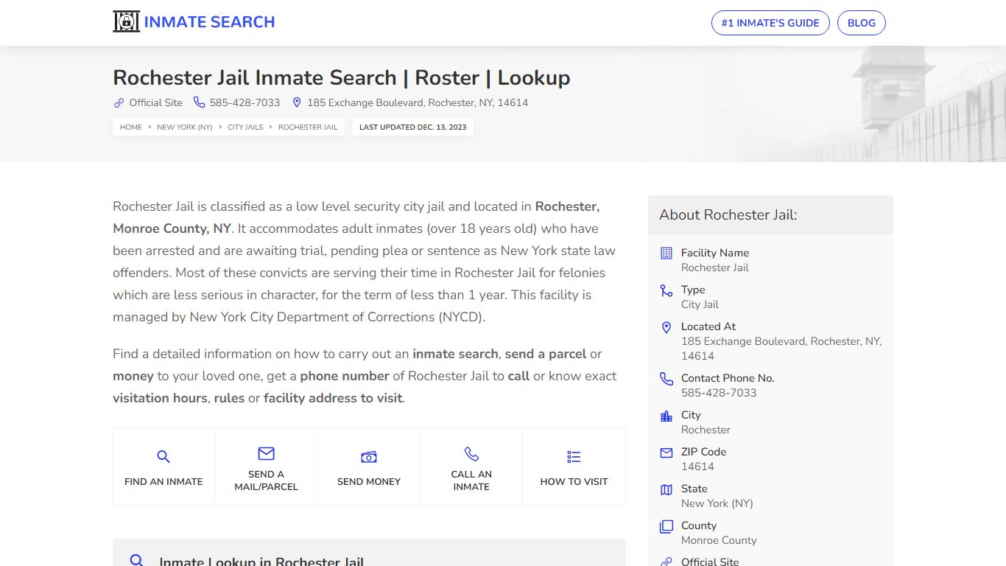
Task: Click the Contact Phone No. phone icon
Action: click(x=666, y=379)
